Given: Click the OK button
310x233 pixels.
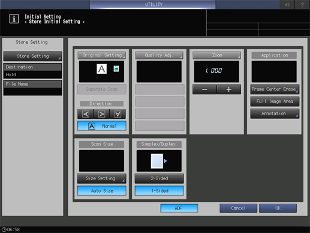Looking at the screenshot, I should (x=278, y=208).
